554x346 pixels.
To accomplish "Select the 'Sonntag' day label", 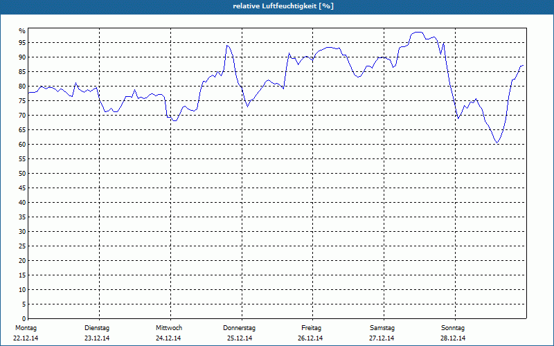I will (453, 328).
